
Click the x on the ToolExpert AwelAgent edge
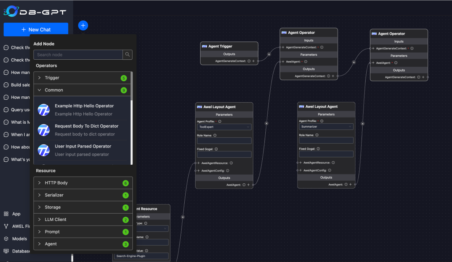266,123
